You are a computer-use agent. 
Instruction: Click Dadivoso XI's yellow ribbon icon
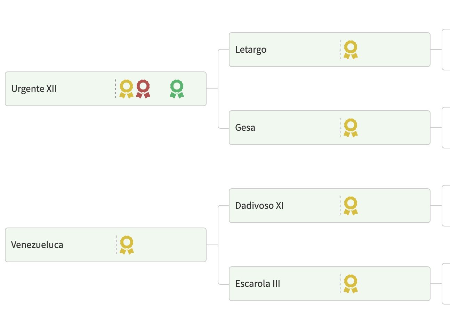[351, 206]
